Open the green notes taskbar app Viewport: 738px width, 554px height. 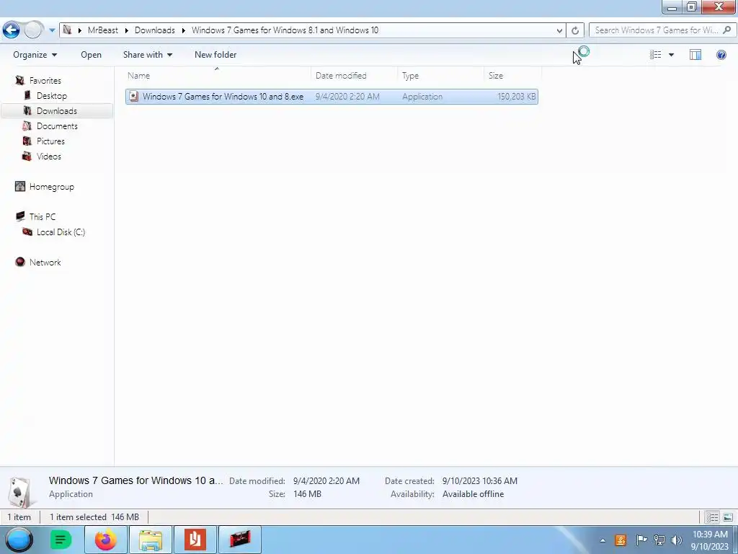(x=61, y=540)
